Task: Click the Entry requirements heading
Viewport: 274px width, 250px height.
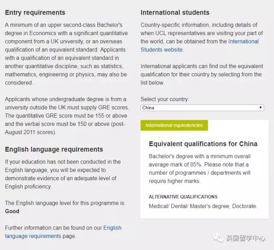Action: pyautogui.click(x=35, y=12)
